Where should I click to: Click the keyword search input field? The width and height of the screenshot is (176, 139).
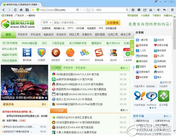79,23
